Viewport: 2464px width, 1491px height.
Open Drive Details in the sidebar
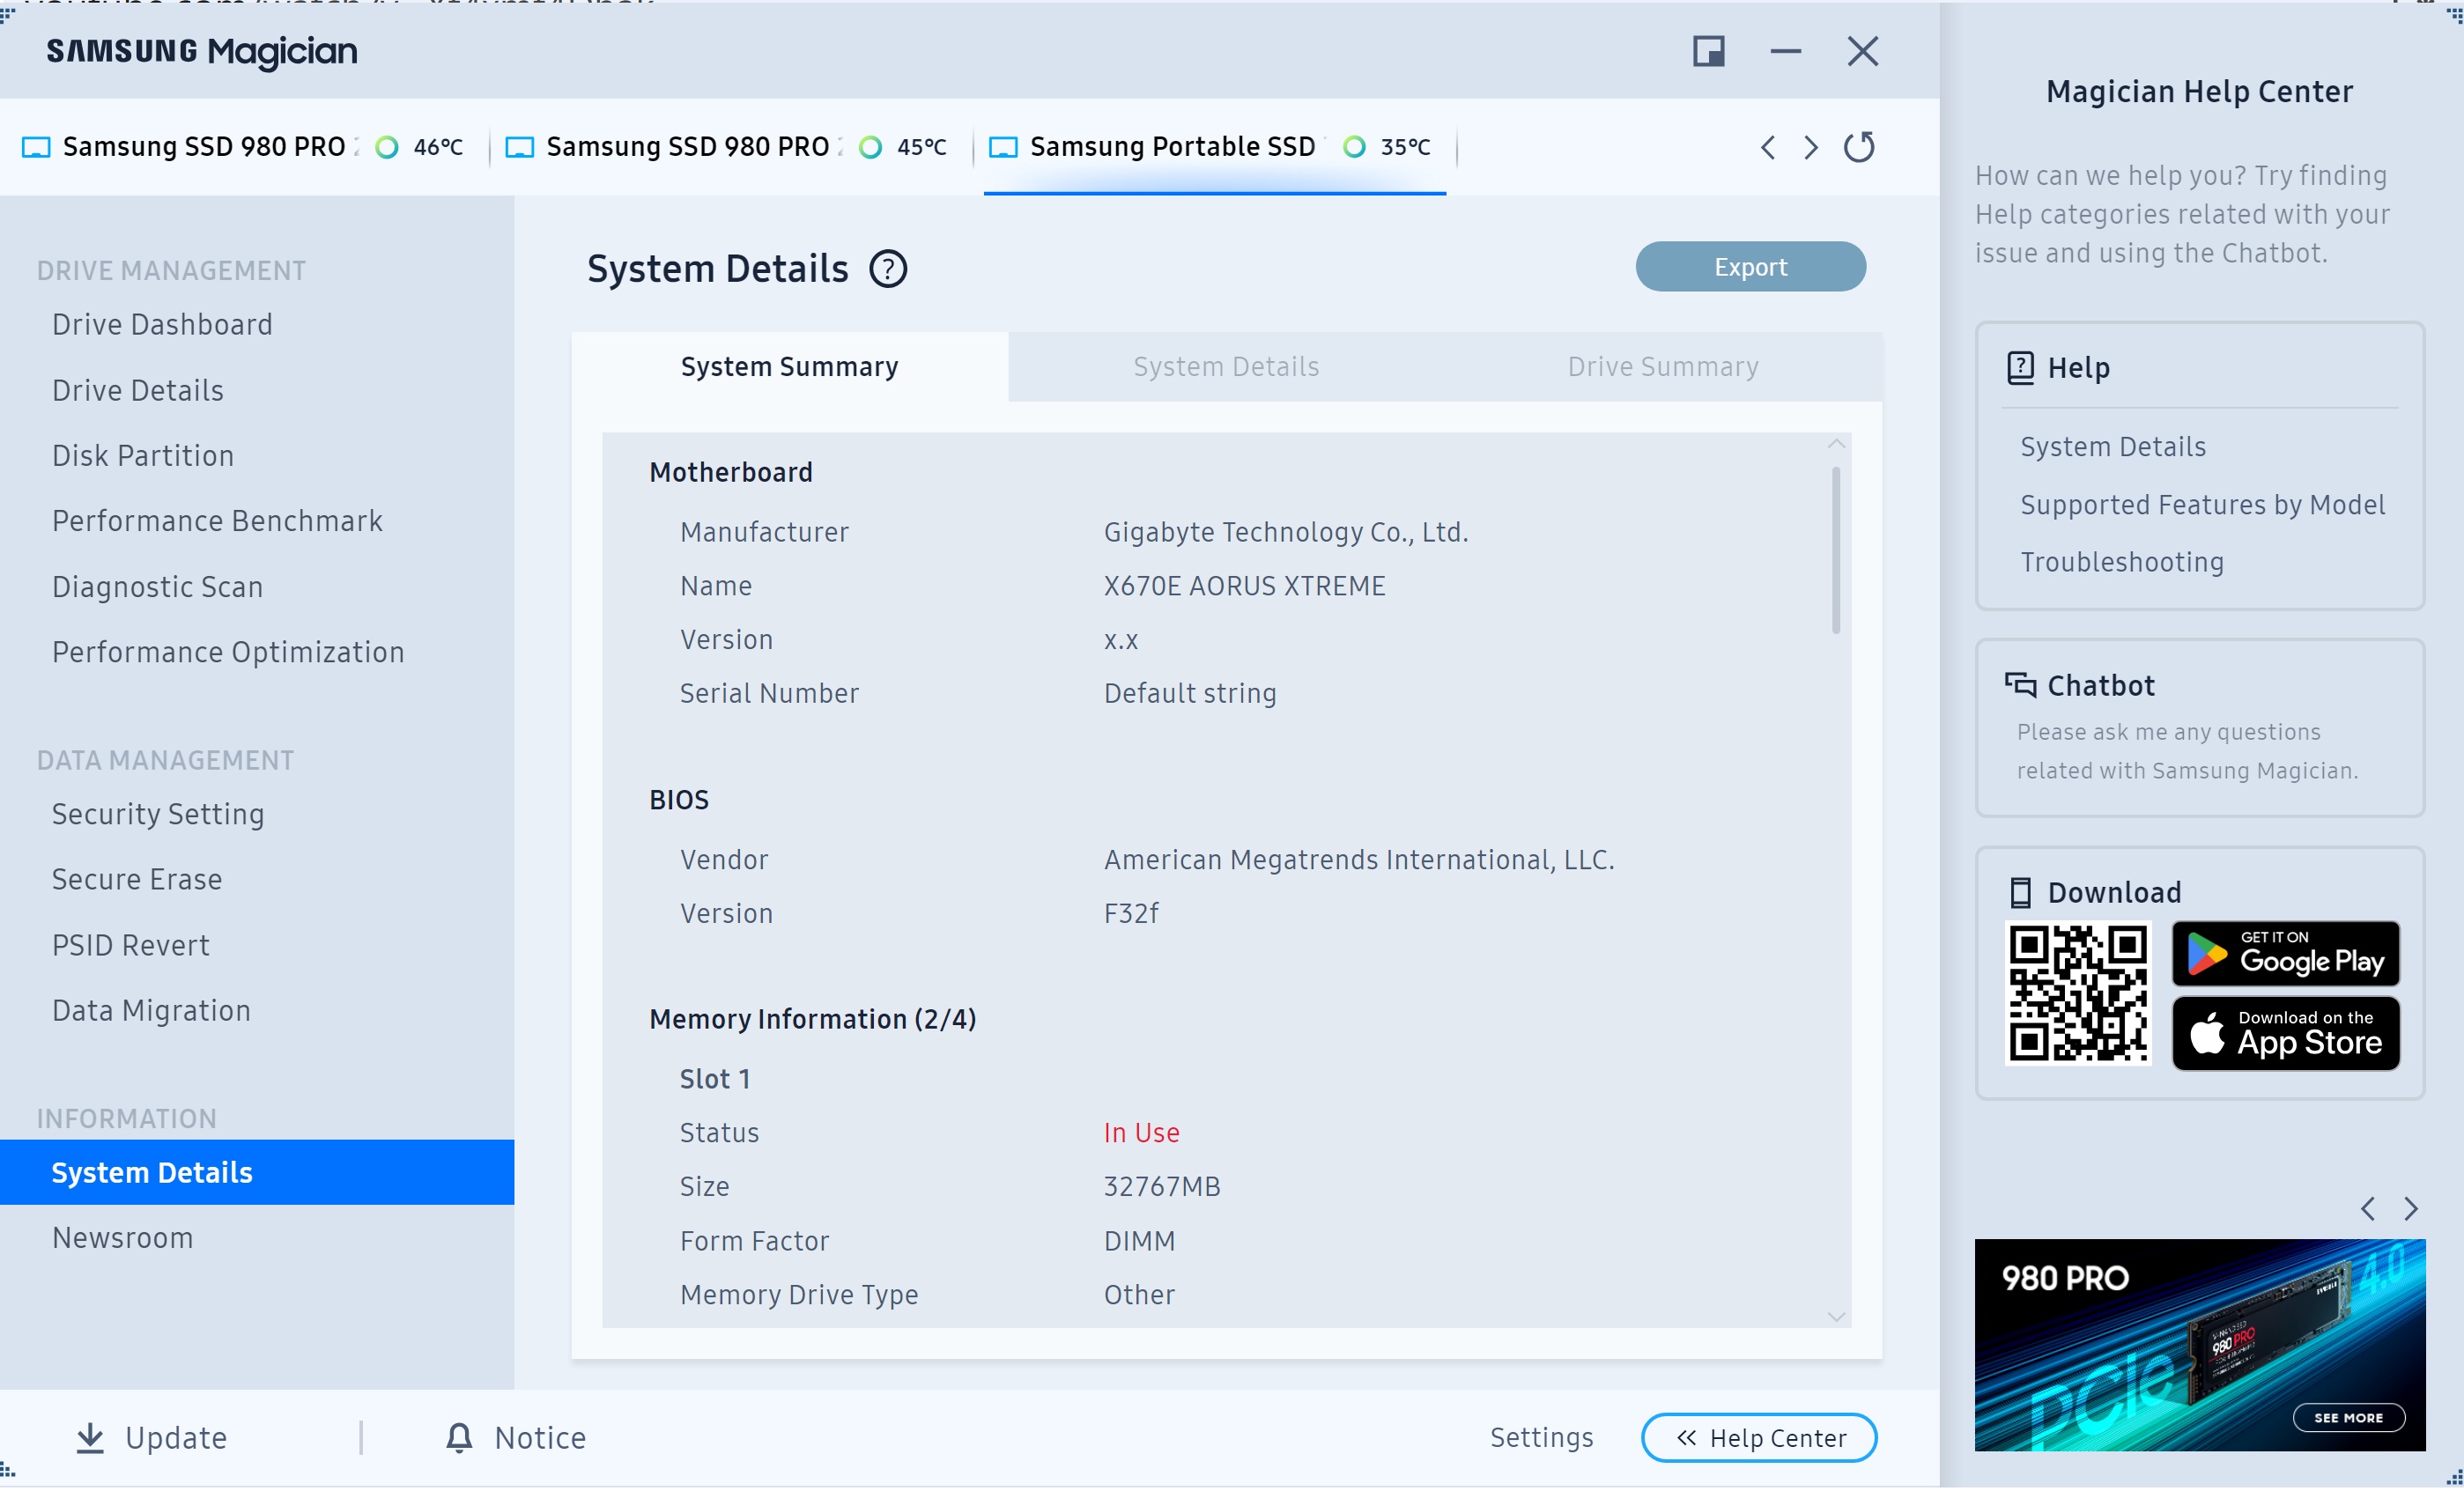pyautogui.click(x=138, y=391)
